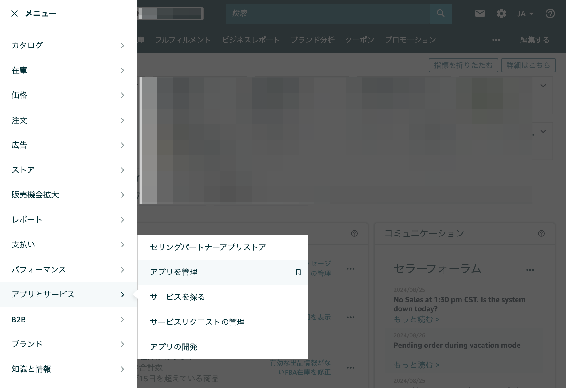The width and height of the screenshot is (566, 388).
Task: Open the help question mark icon in header
Action: coord(550,14)
